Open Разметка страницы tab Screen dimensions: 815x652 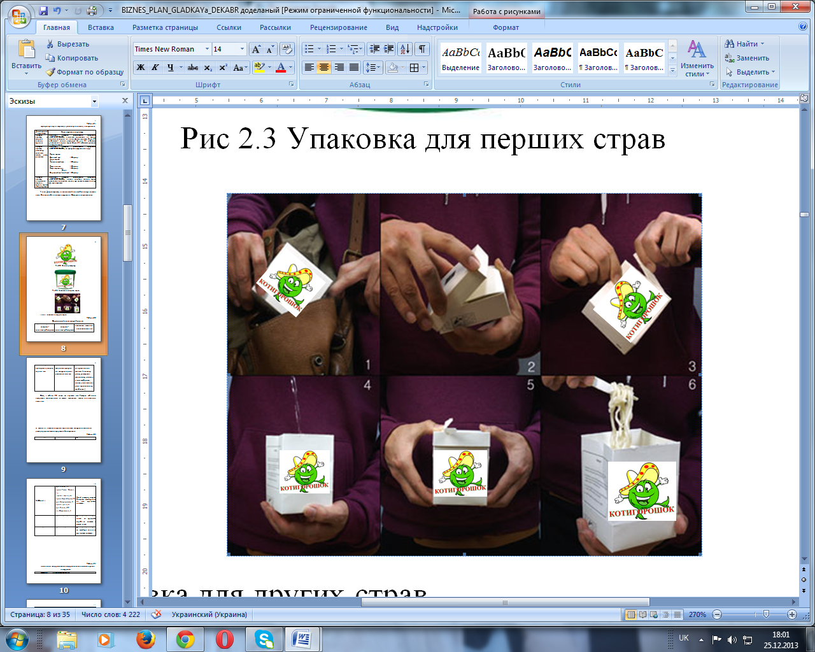click(x=165, y=27)
